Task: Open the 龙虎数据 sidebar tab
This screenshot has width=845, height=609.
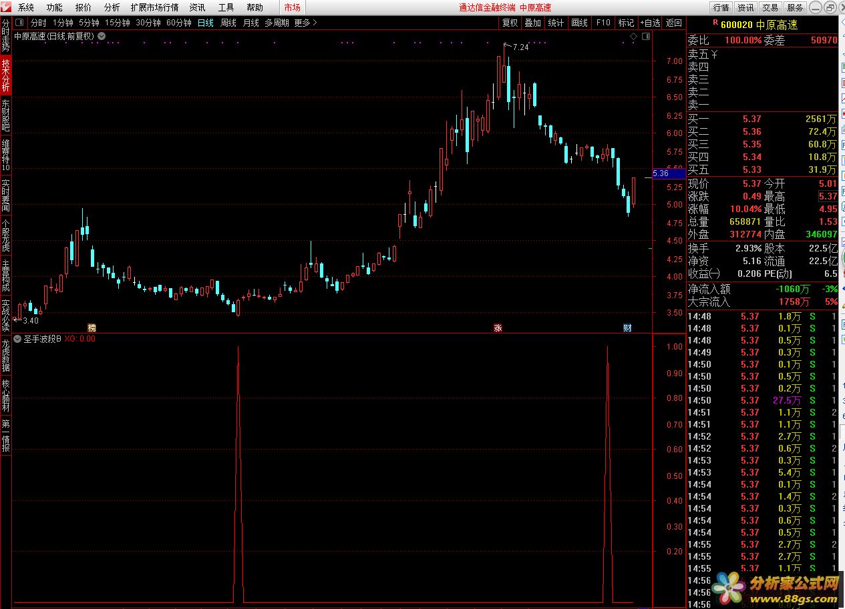Action: click(5, 355)
